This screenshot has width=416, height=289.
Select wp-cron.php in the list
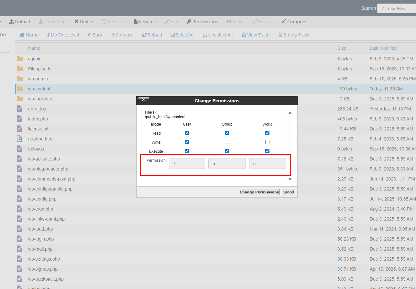click(x=41, y=209)
